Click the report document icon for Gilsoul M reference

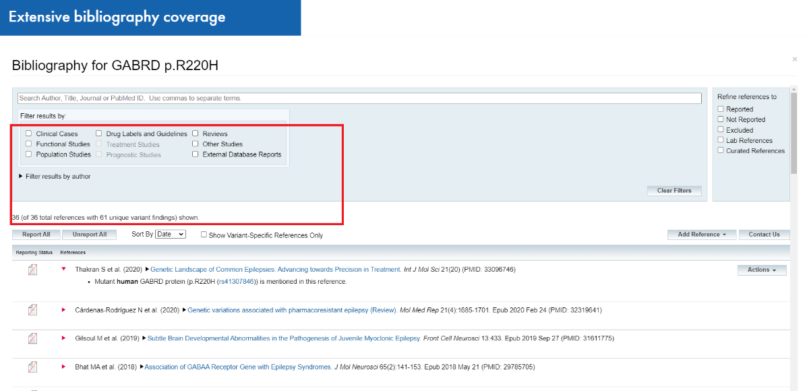pos(32,338)
